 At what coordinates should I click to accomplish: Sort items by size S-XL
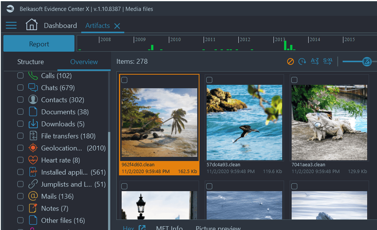328,61
